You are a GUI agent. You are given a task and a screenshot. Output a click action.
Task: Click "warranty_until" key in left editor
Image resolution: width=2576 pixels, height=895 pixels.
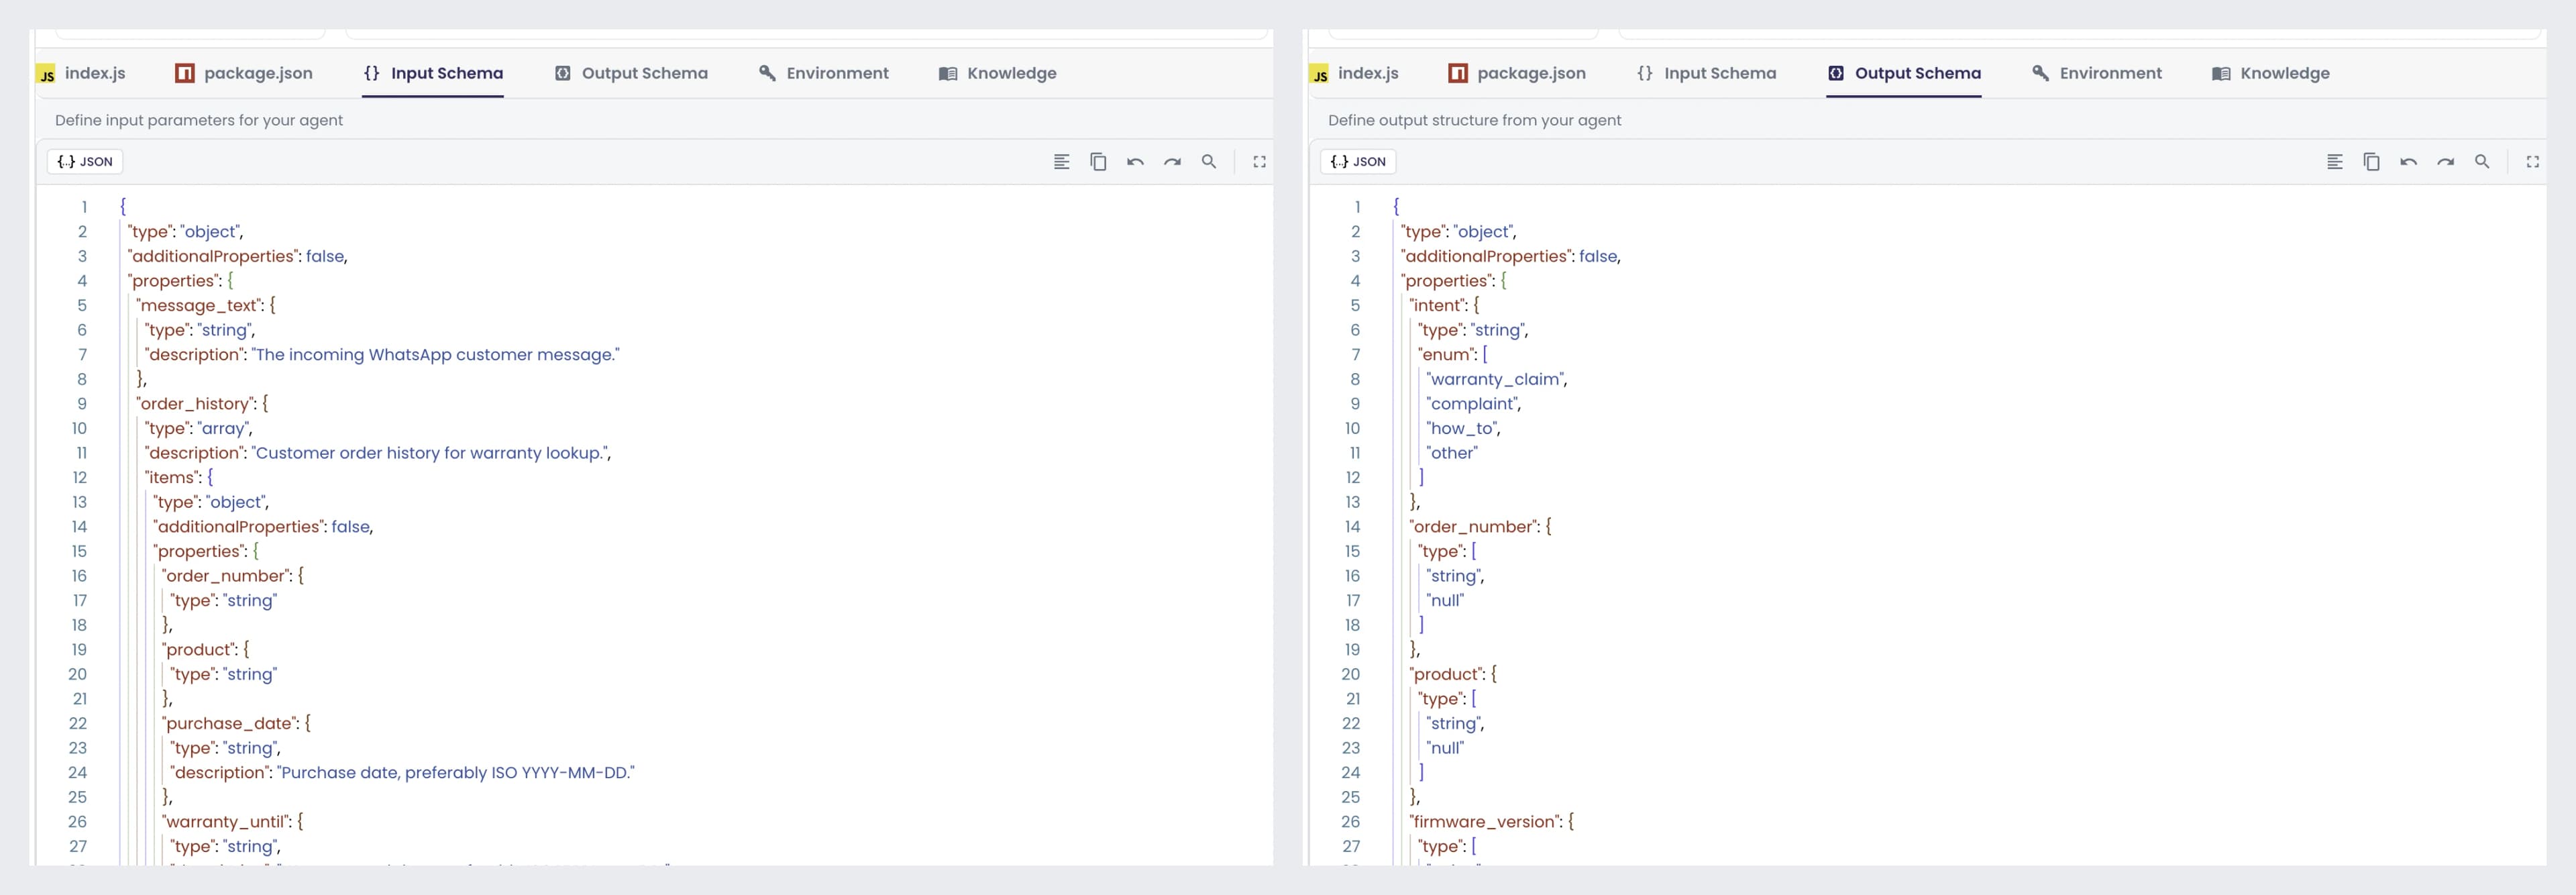pyautogui.click(x=227, y=821)
